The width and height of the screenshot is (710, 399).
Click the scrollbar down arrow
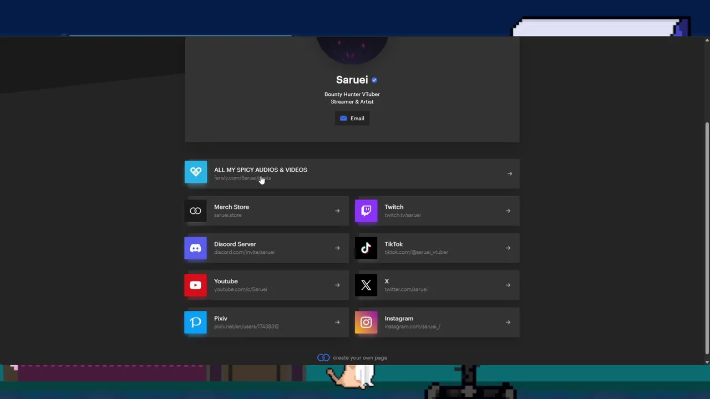click(707, 362)
